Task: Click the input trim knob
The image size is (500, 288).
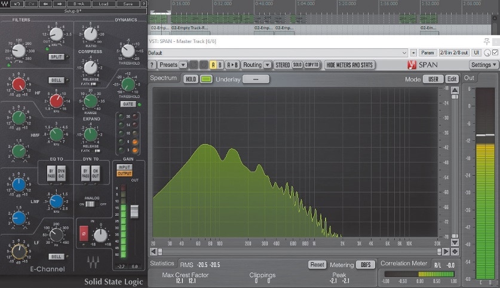Action: [100, 235]
